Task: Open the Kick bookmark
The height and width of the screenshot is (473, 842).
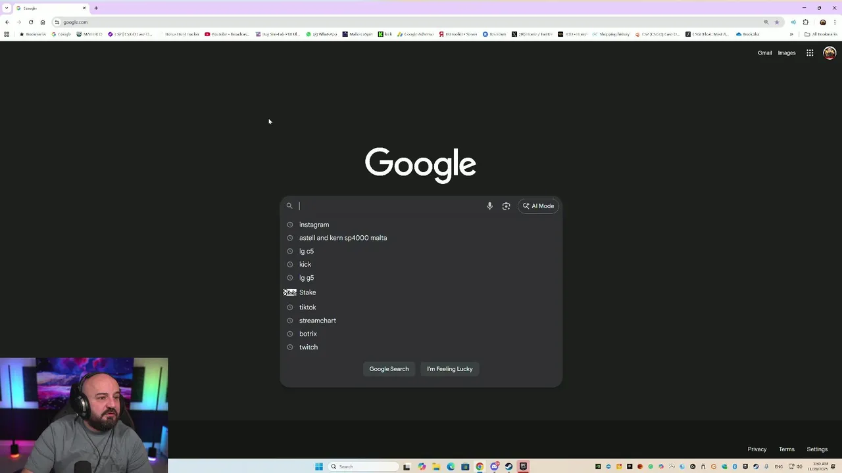Action: (x=385, y=34)
